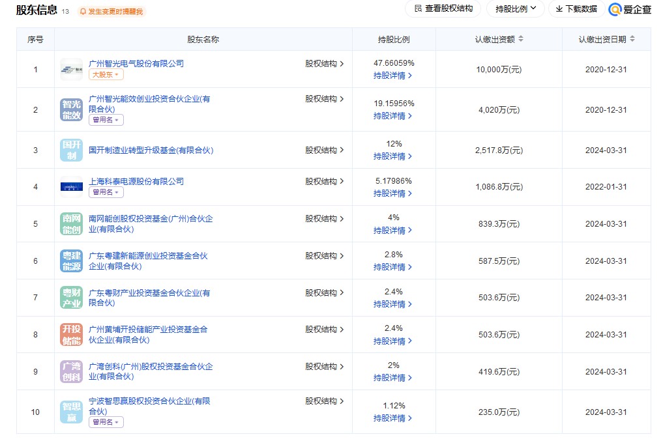The image size is (663, 441).
Task: Expand 大股东 tag under 广州智光电气
Action: coord(106,75)
